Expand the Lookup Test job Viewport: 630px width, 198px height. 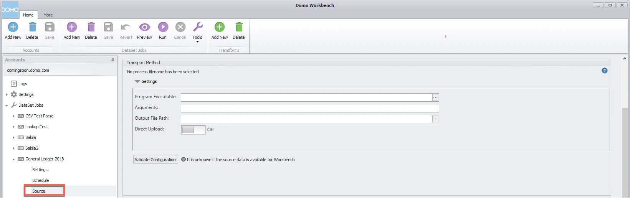13,127
